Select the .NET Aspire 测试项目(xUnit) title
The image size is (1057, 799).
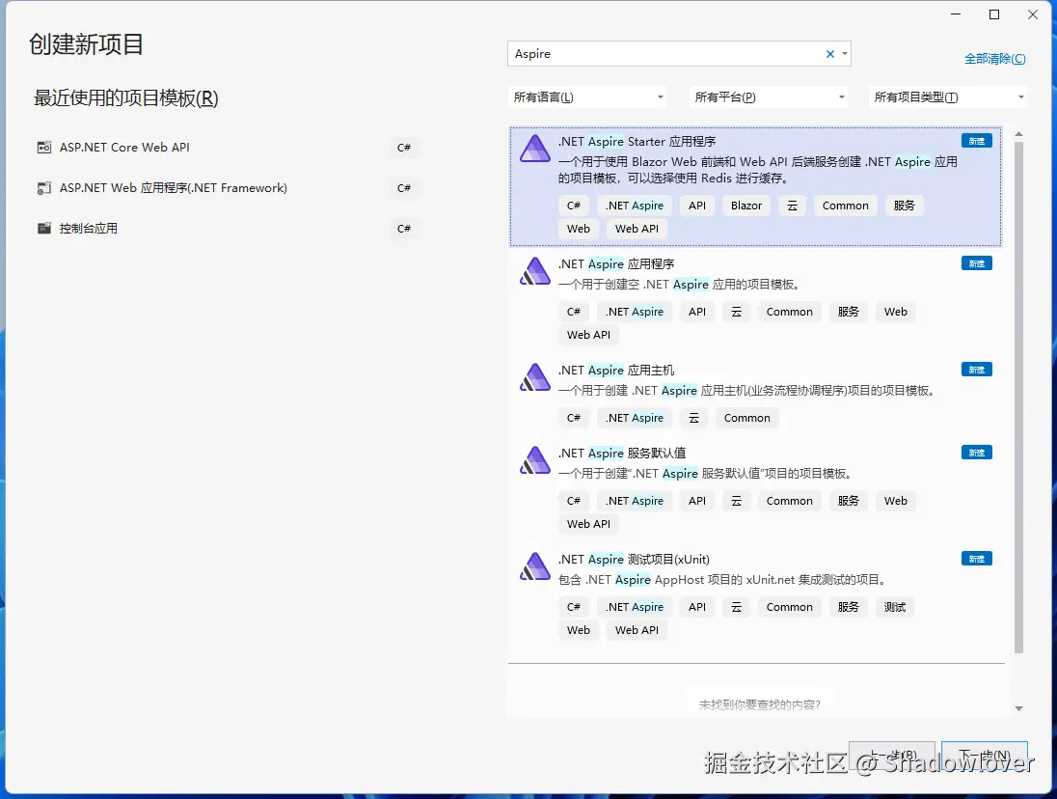point(634,560)
